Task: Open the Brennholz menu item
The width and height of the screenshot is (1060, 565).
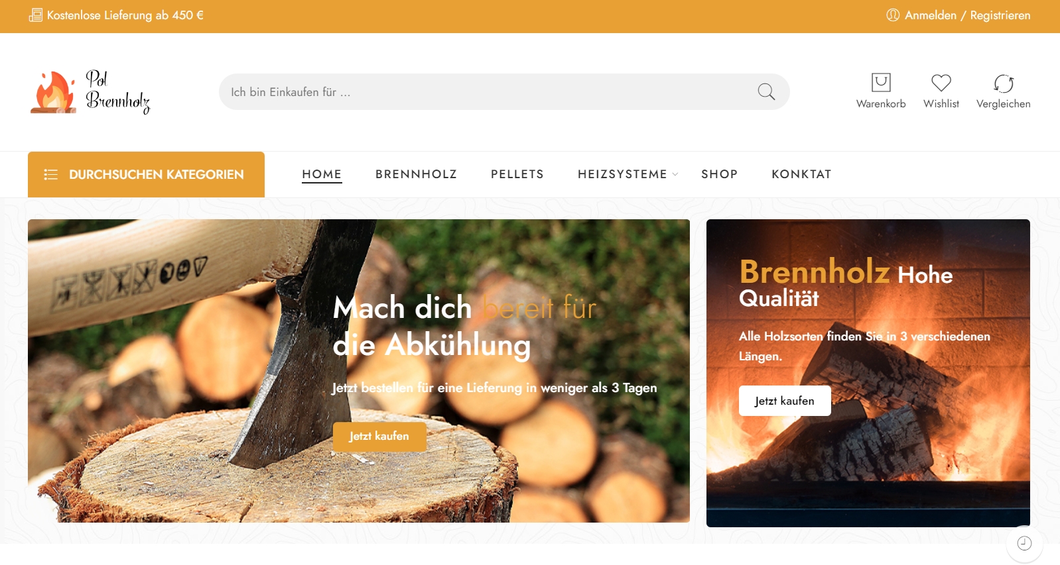Action: 416,174
